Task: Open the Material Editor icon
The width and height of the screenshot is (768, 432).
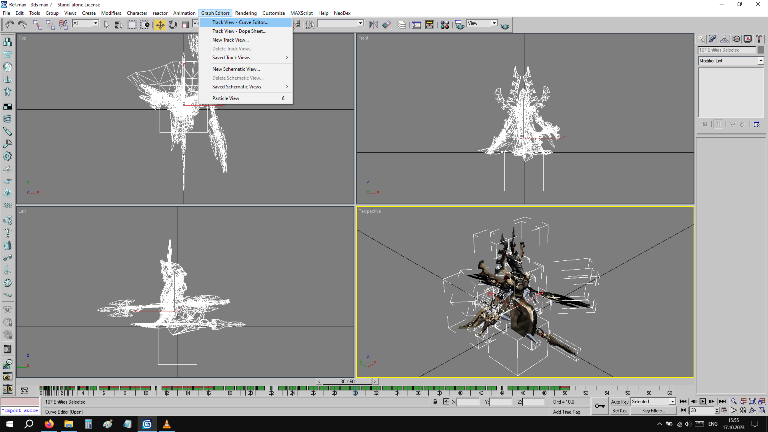Action: 444,25
